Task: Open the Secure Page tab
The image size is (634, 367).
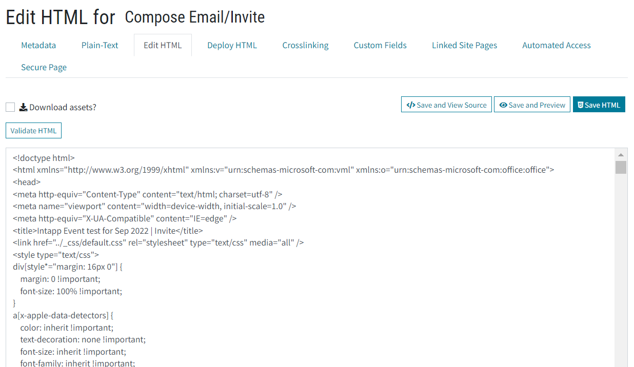Action: click(44, 67)
